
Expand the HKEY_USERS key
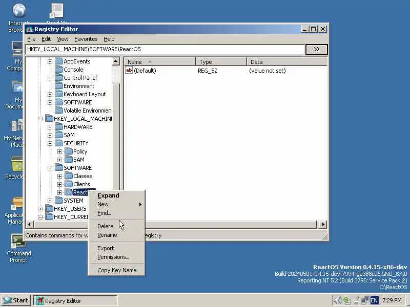coord(40,209)
